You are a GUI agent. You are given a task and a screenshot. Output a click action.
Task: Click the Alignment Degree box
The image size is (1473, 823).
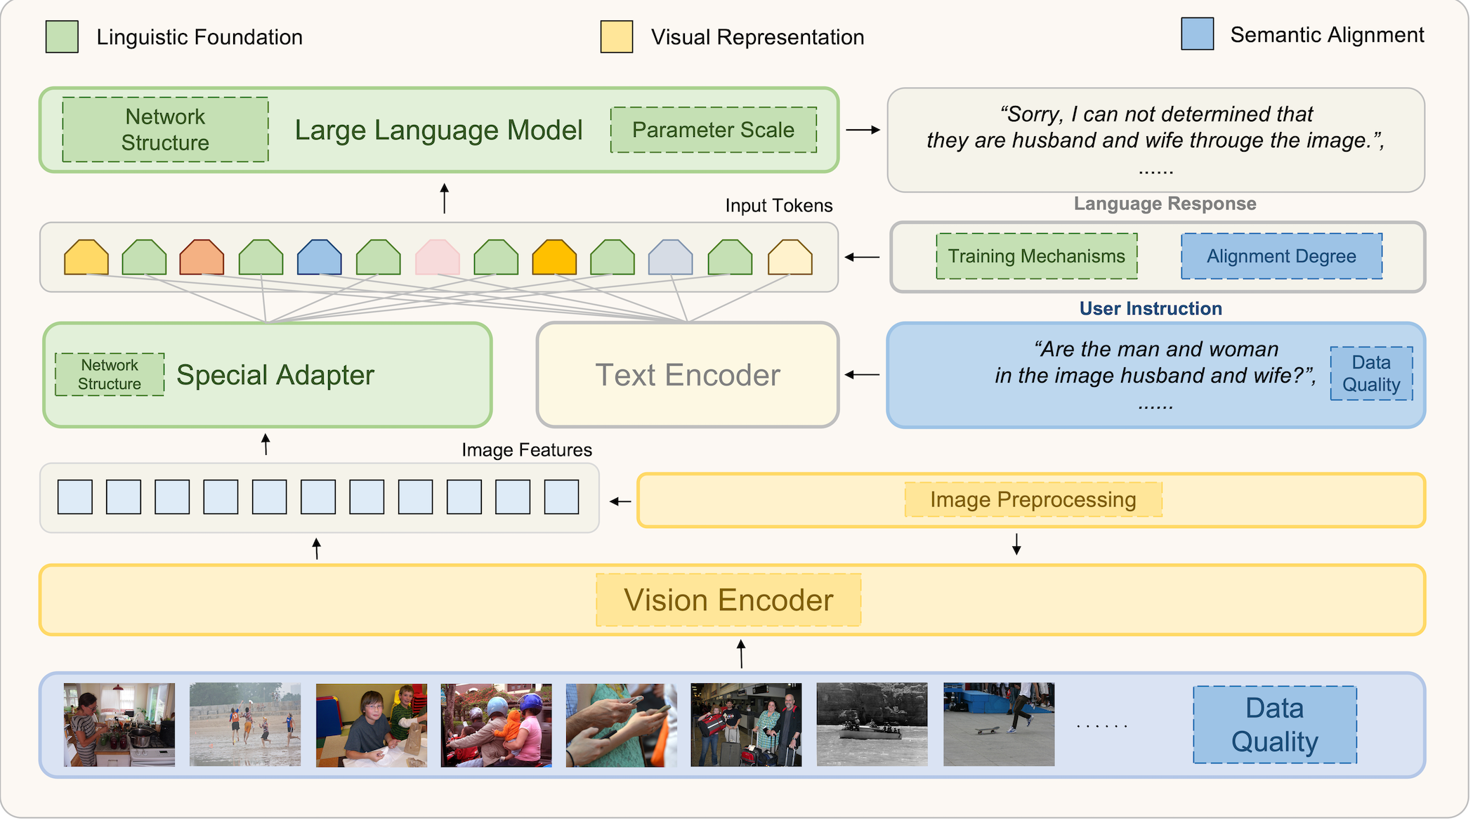[x=1282, y=256]
